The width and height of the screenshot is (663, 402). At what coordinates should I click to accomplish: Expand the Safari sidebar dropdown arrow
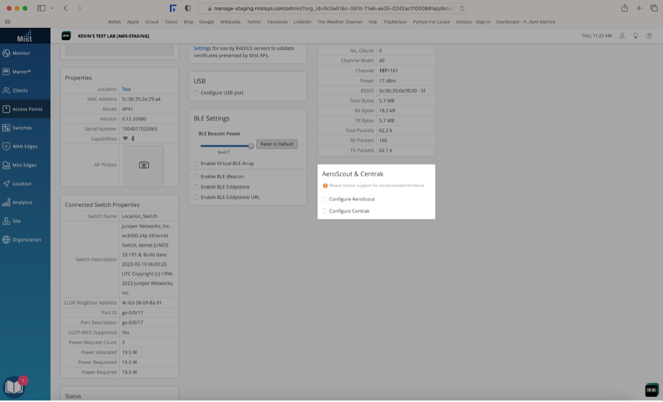point(52,8)
